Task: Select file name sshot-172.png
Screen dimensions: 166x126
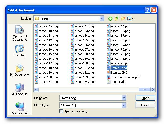Action: pyautogui.click(x=120, y=59)
